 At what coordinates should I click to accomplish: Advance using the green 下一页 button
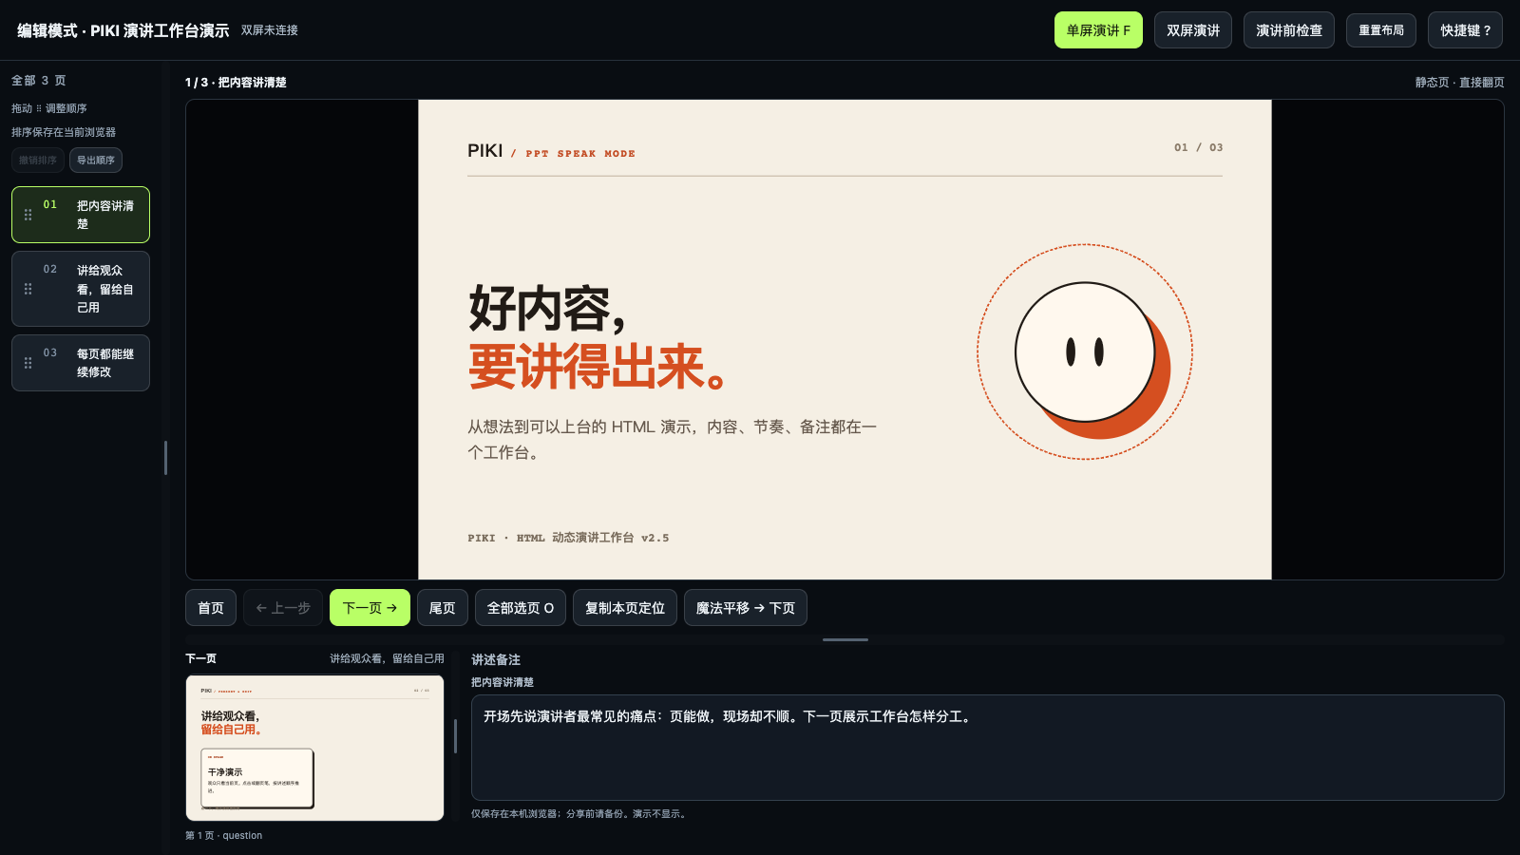pos(370,608)
